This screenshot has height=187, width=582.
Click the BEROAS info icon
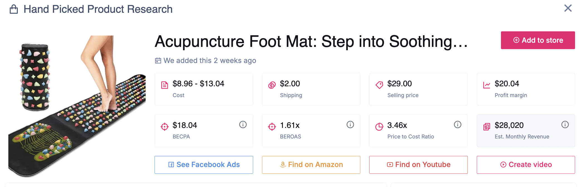tap(350, 125)
